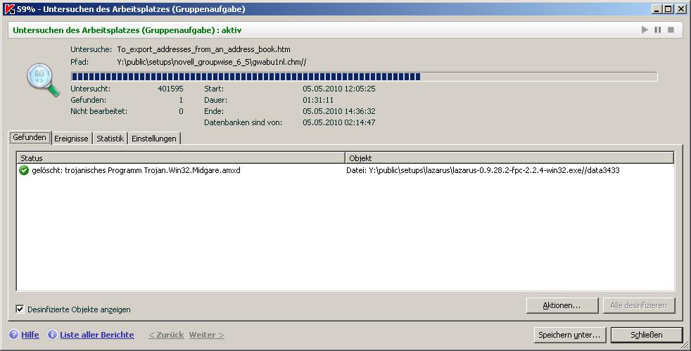
Task: Click the scan progress bar
Action: [x=364, y=76]
